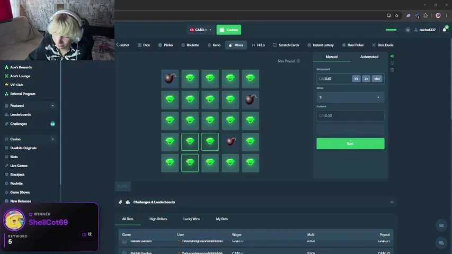
Task: Switch to the Keno game tab
Action: tap(214, 45)
